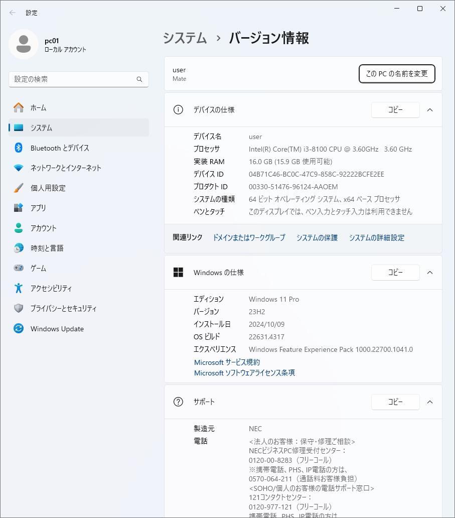Collapse the デバイスの仕様 section chevron
Viewport: 455px width, 518px height.
(x=430, y=110)
